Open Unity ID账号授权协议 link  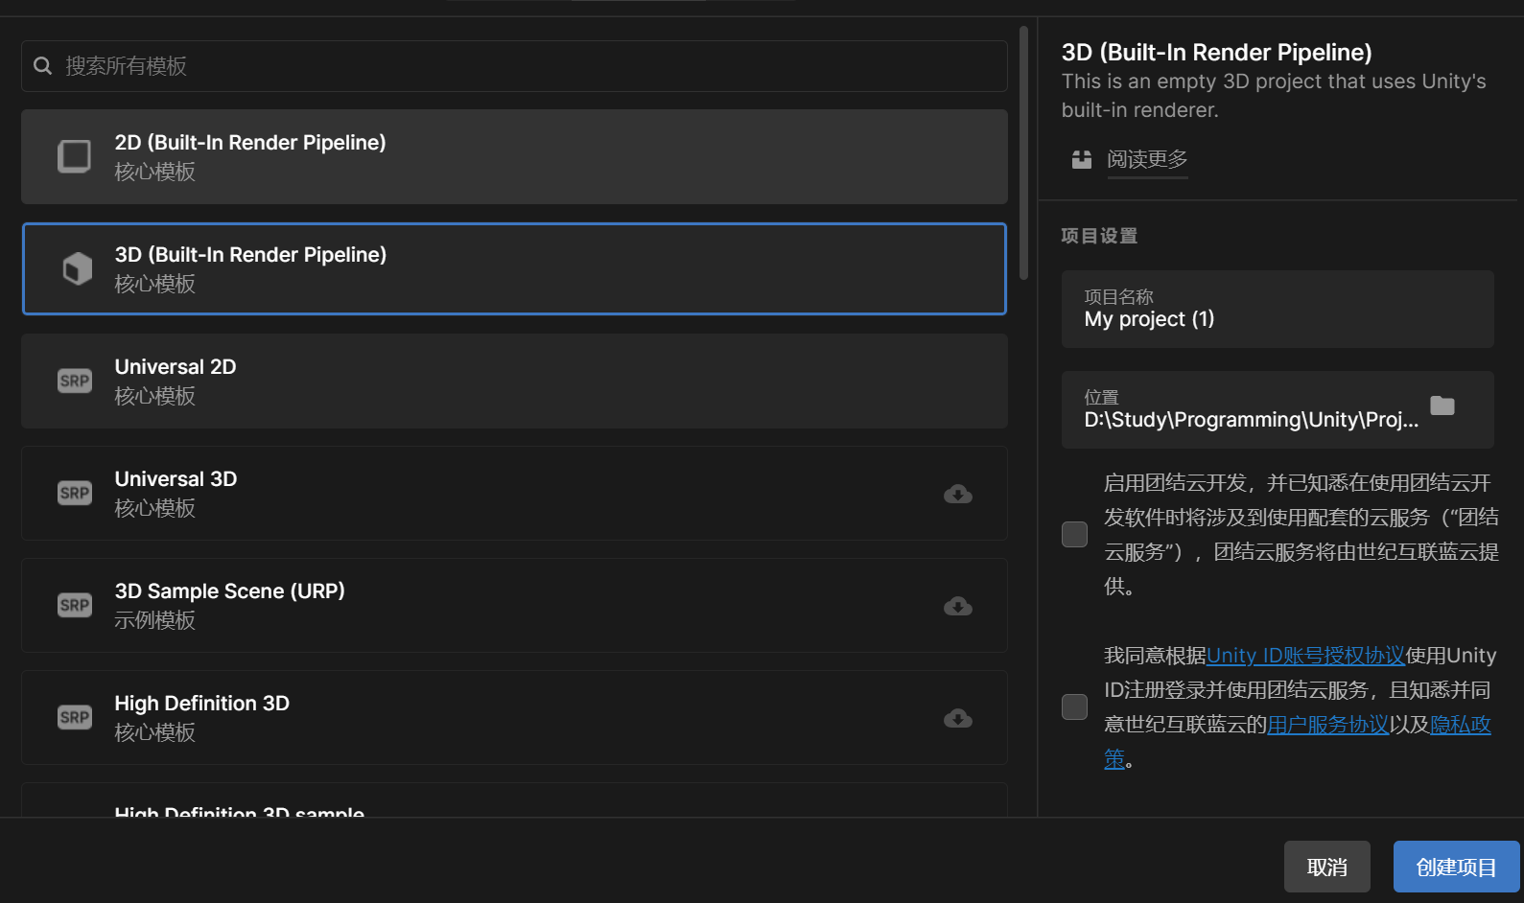click(1305, 656)
